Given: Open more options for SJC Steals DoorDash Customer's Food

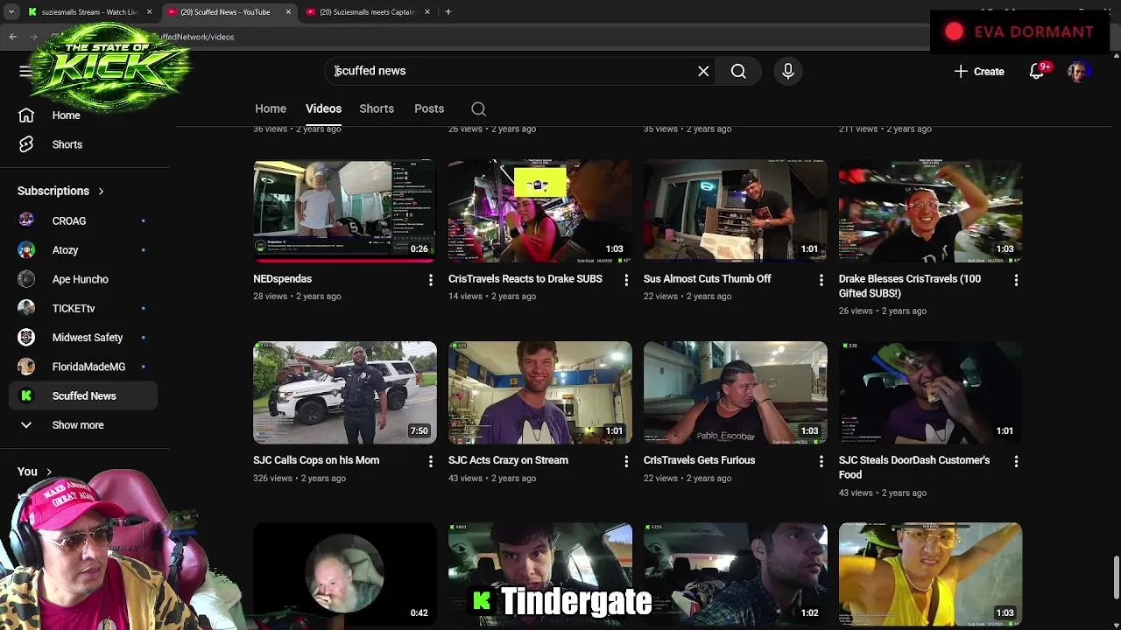Looking at the screenshot, I should click(1016, 461).
